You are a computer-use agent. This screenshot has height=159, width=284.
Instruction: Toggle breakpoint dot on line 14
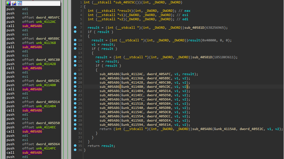coord(75,57)
